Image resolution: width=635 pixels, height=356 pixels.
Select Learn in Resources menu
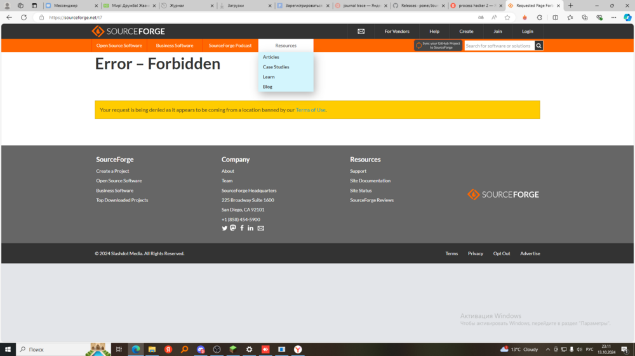pyautogui.click(x=269, y=77)
